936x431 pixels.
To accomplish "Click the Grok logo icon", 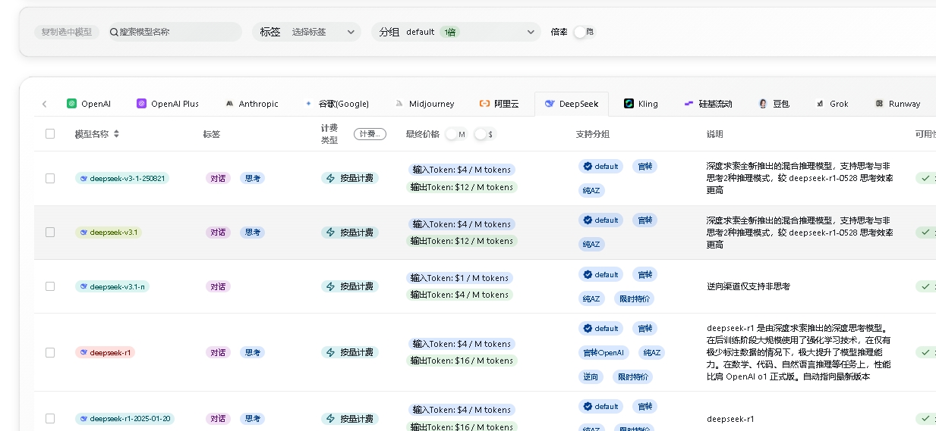I will tap(820, 104).
